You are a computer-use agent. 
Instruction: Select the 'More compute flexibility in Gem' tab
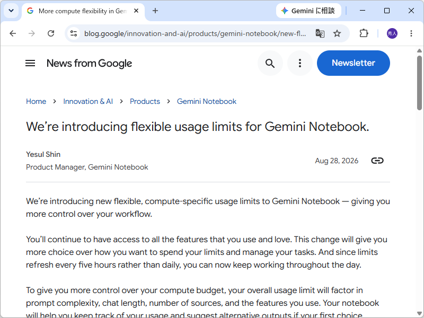(x=83, y=11)
